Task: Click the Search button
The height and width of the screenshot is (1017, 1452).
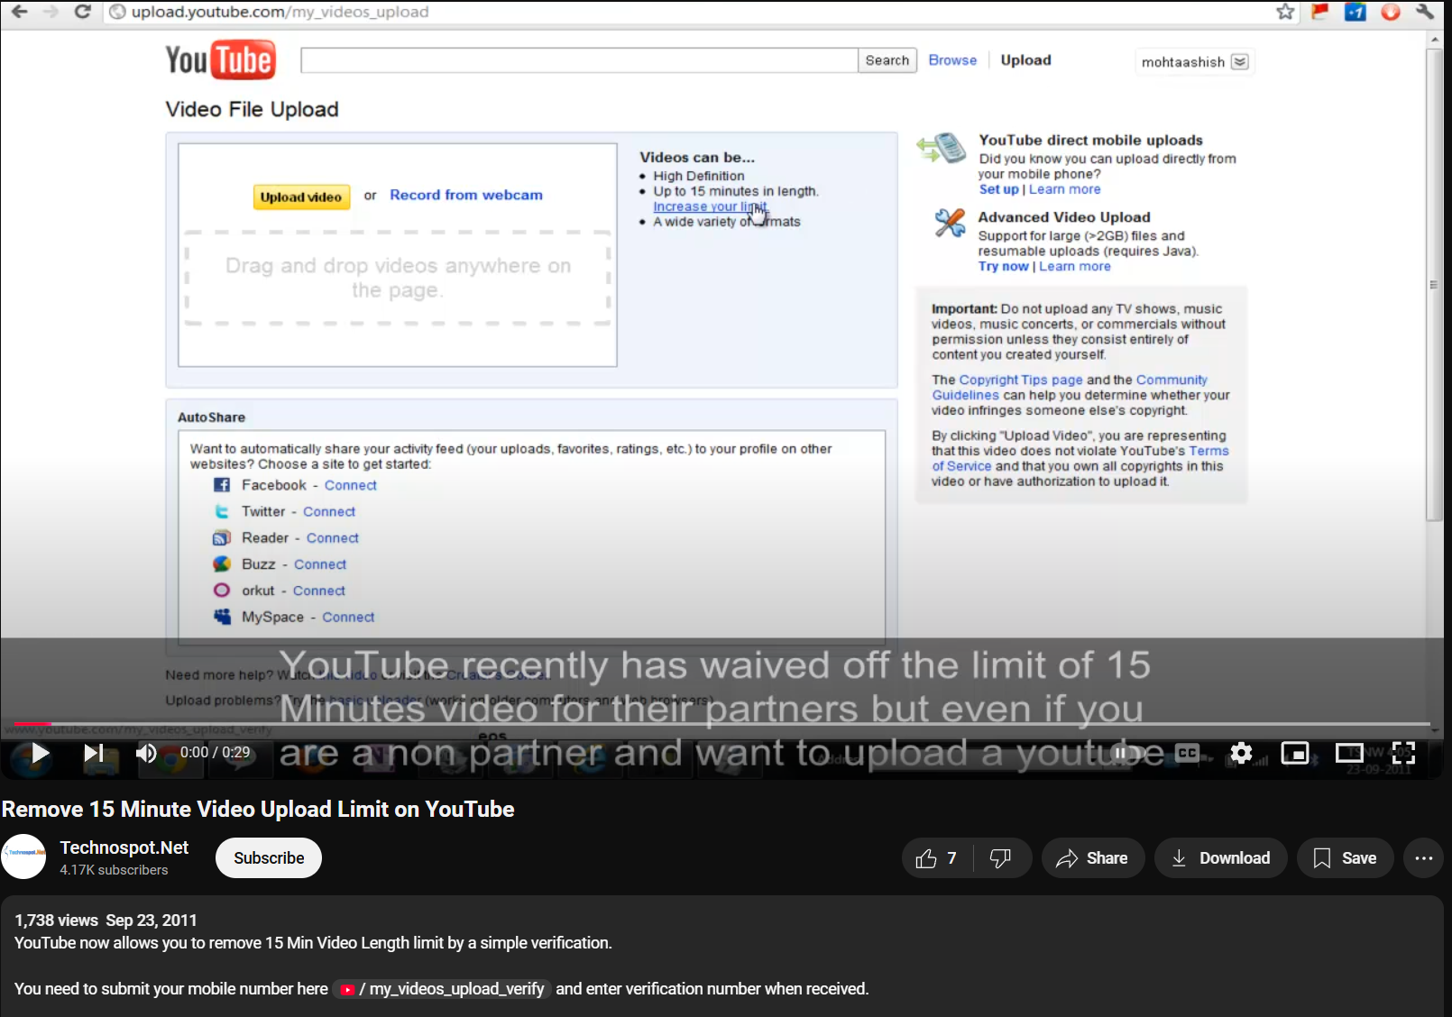Action: pyautogui.click(x=887, y=60)
